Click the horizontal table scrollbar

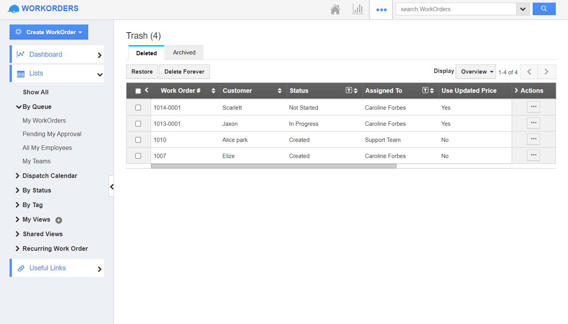(274, 166)
